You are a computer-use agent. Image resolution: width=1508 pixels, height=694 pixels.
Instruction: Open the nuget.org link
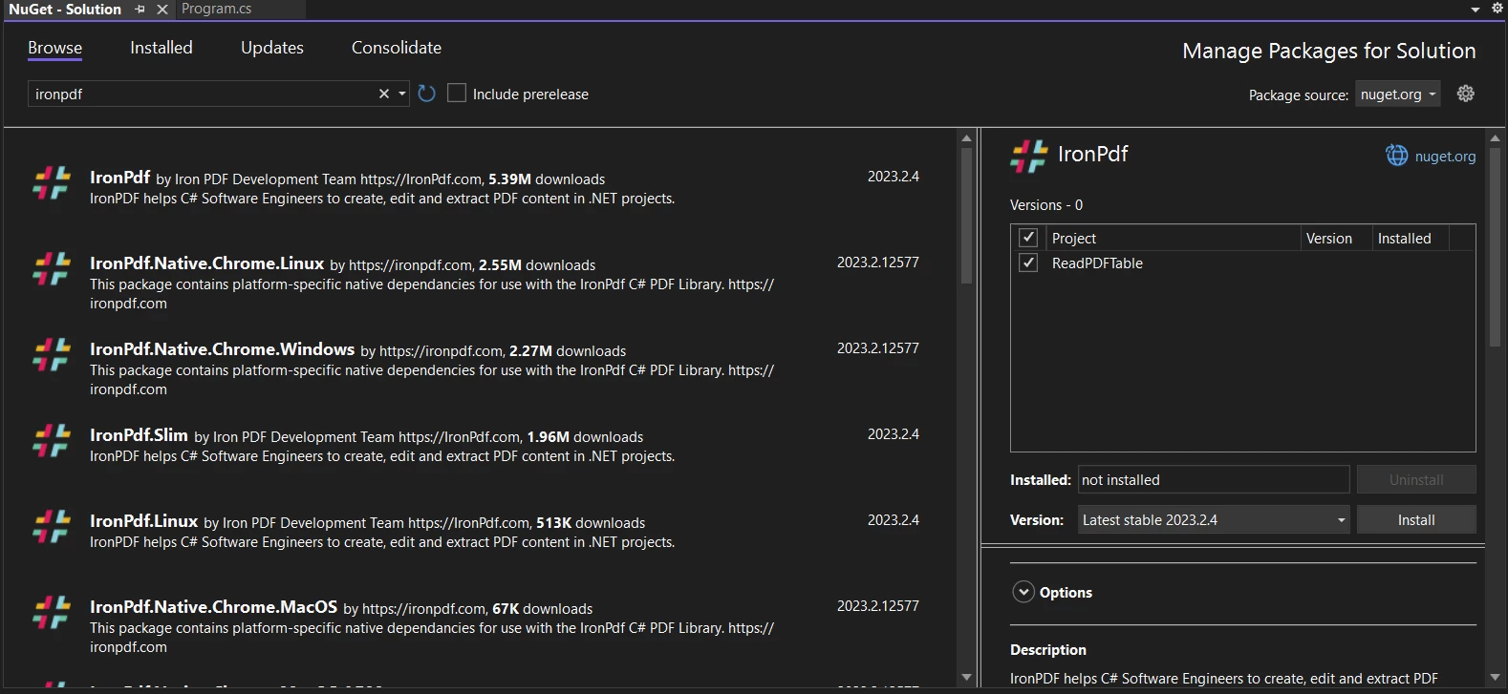click(1445, 157)
